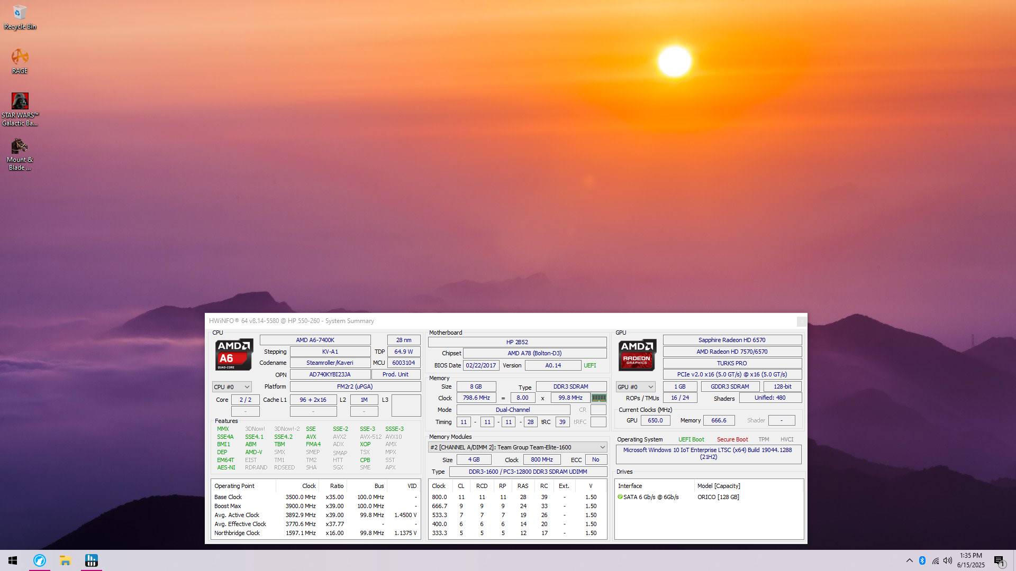Expand the memory module selection dropdown
This screenshot has height=571, width=1016.
pos(518,447)
